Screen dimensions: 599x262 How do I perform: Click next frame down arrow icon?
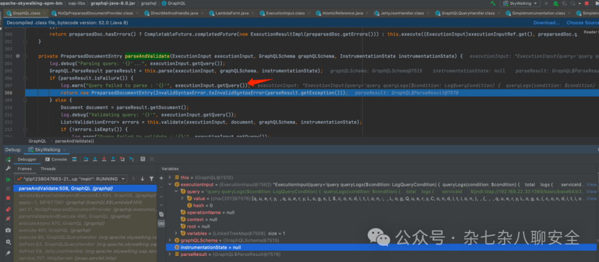(143, 179)
